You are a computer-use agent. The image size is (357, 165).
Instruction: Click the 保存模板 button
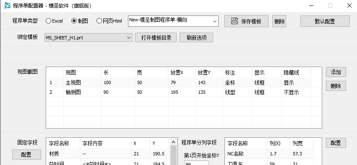(x=246, y=21)
